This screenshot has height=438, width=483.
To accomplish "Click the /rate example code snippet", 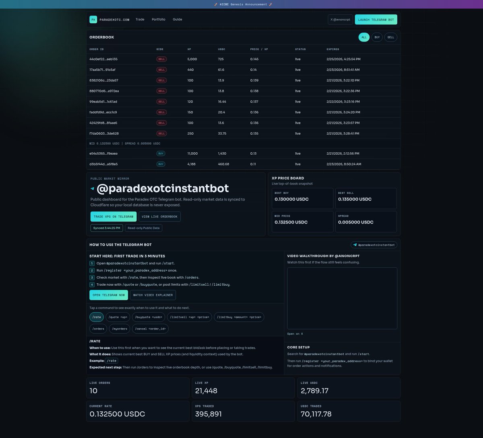I will (111, 361).
